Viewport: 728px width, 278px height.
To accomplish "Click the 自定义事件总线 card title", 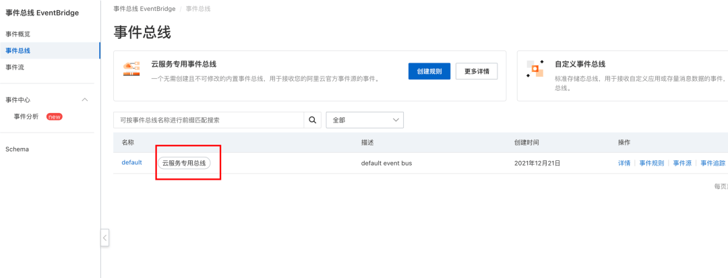I will click(580, 65).
